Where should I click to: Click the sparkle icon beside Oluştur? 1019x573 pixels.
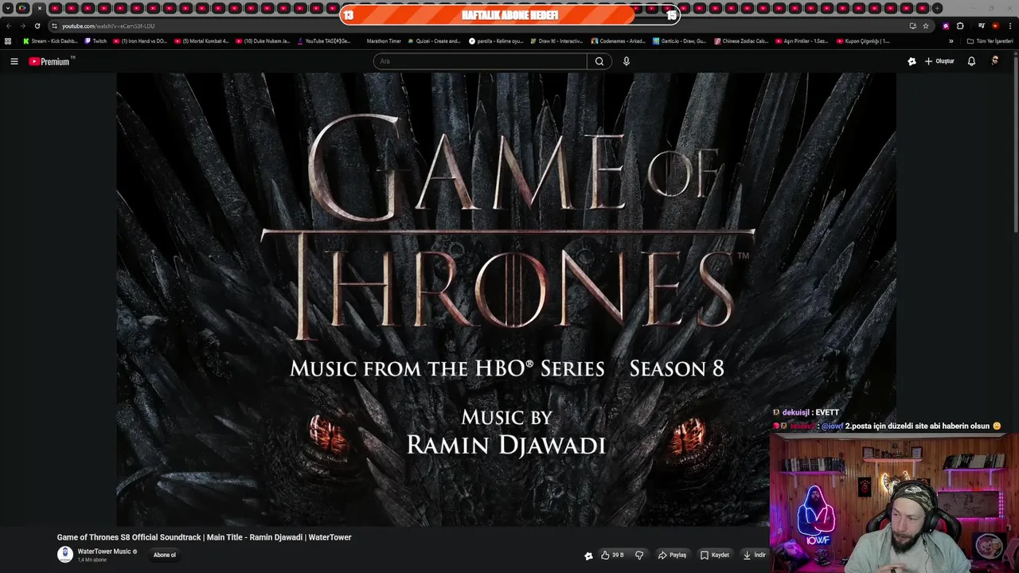pos(912,61)
